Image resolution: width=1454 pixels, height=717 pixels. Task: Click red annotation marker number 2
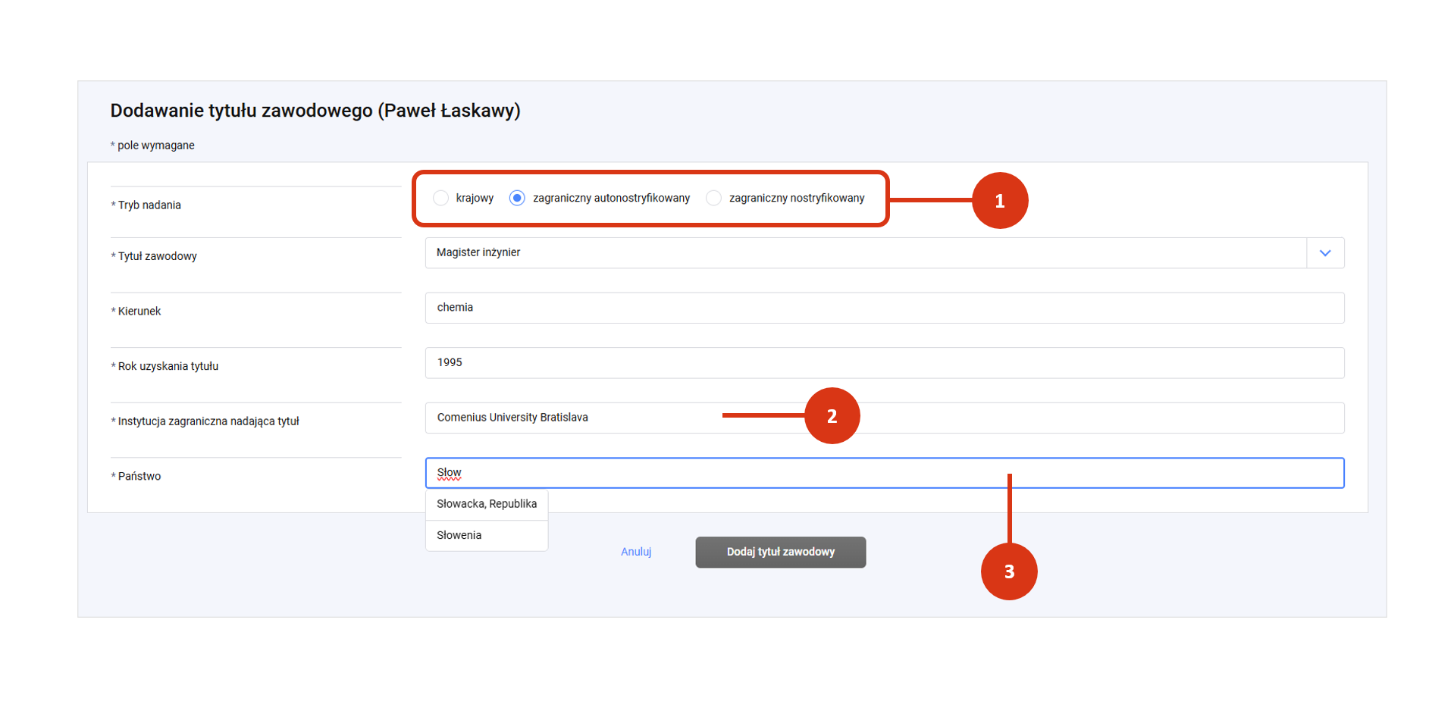tap(832, 416)
